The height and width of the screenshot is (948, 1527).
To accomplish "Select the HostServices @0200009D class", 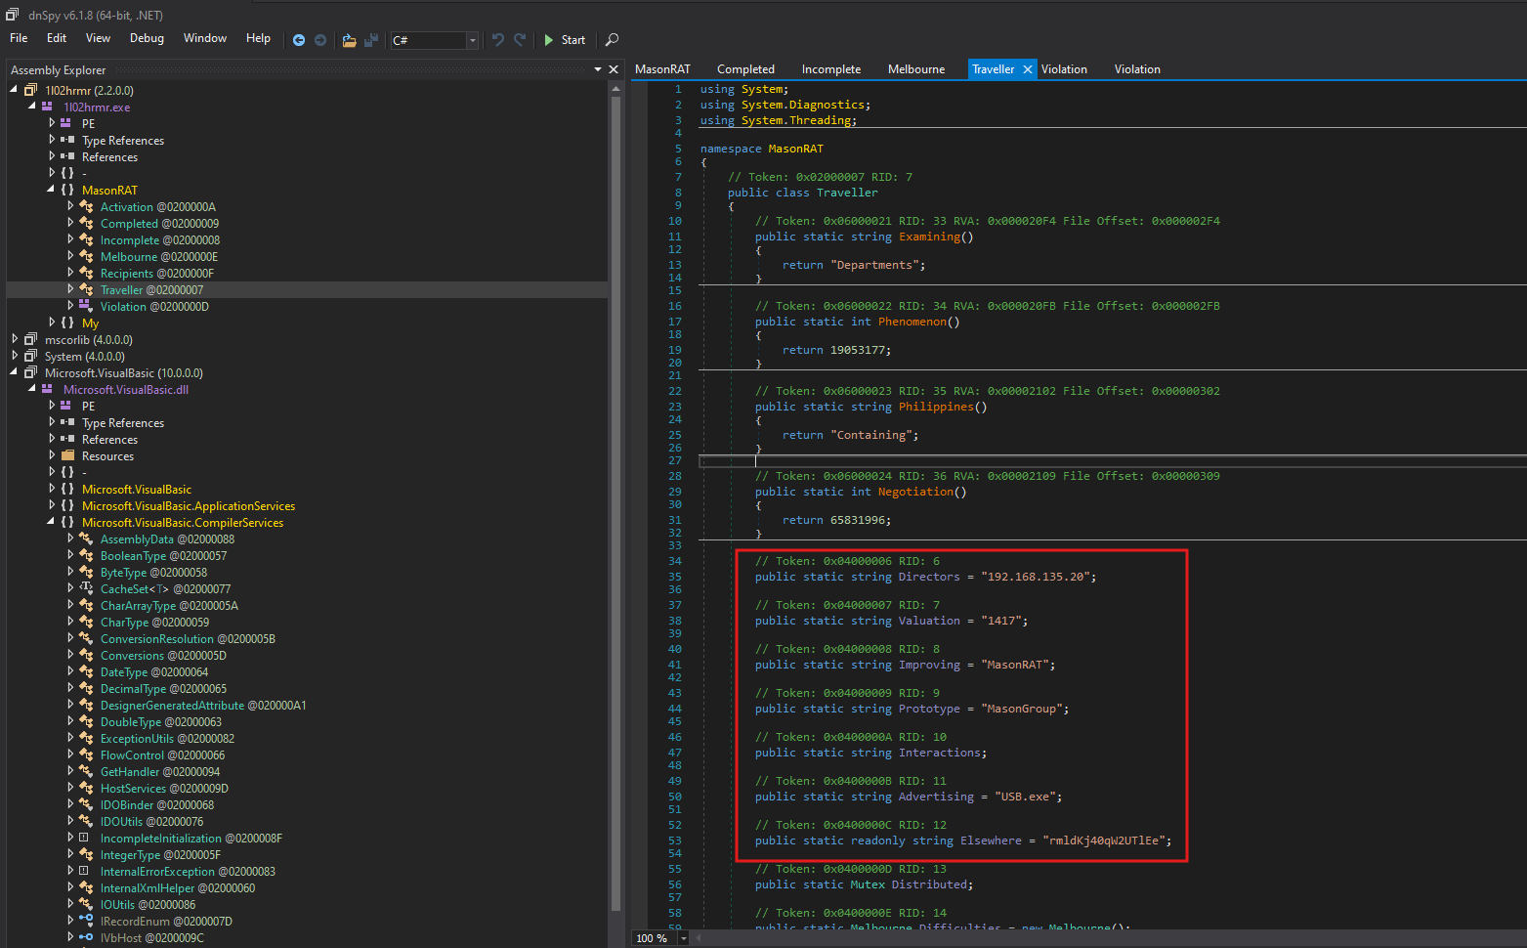I will pyautogui.click(x=164, y=789).
